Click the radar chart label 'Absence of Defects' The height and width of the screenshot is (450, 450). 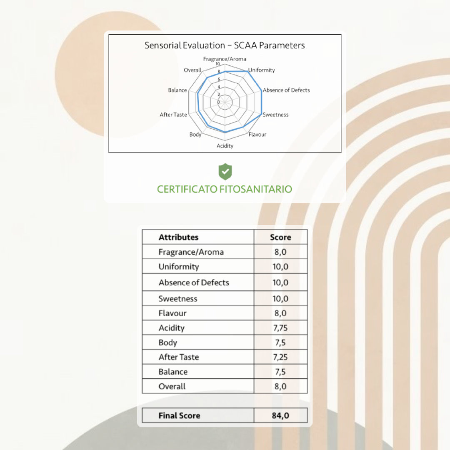tap(286, 90)
